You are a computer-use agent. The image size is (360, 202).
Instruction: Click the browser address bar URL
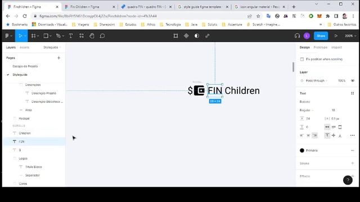click(x=98, y=16)
